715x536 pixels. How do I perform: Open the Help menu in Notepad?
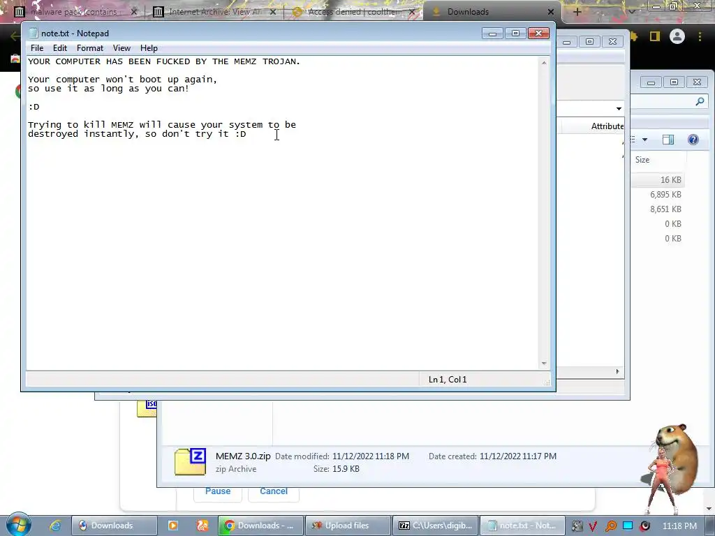pyautogui.click(x=149, y=48)
